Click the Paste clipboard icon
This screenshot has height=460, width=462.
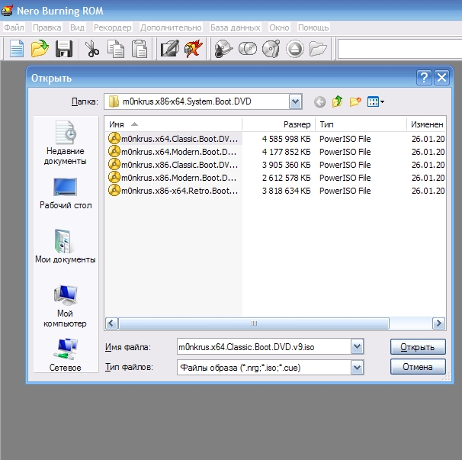(x=140, y=49)
